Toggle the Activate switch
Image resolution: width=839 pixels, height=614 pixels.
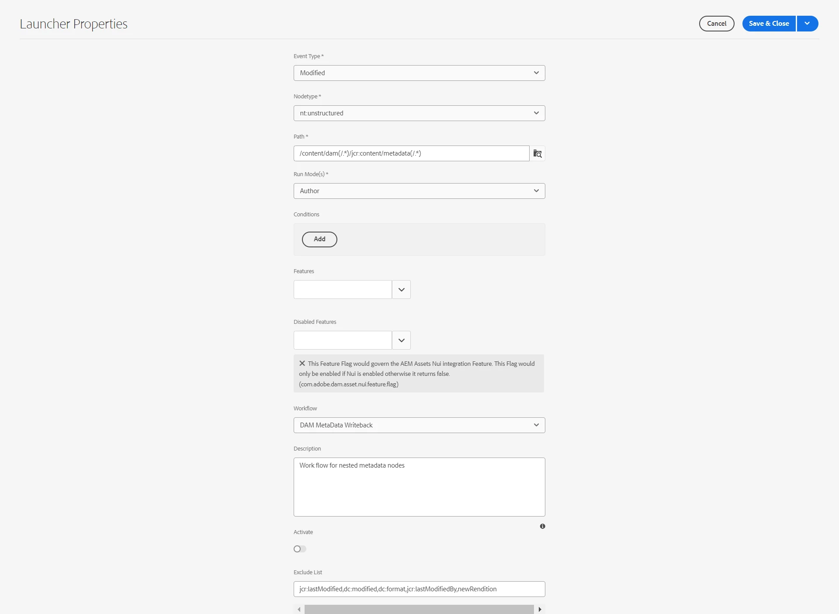click(300, 549)
